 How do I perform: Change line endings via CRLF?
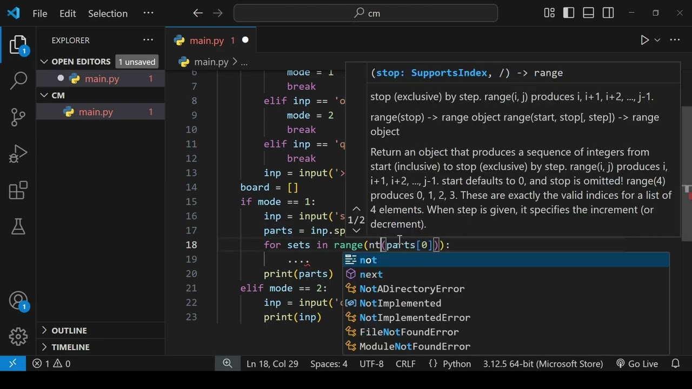405,364
